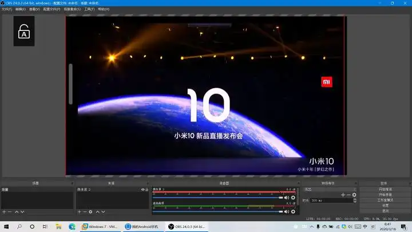Mute the bottom mixer track speaker

point(287,211)
